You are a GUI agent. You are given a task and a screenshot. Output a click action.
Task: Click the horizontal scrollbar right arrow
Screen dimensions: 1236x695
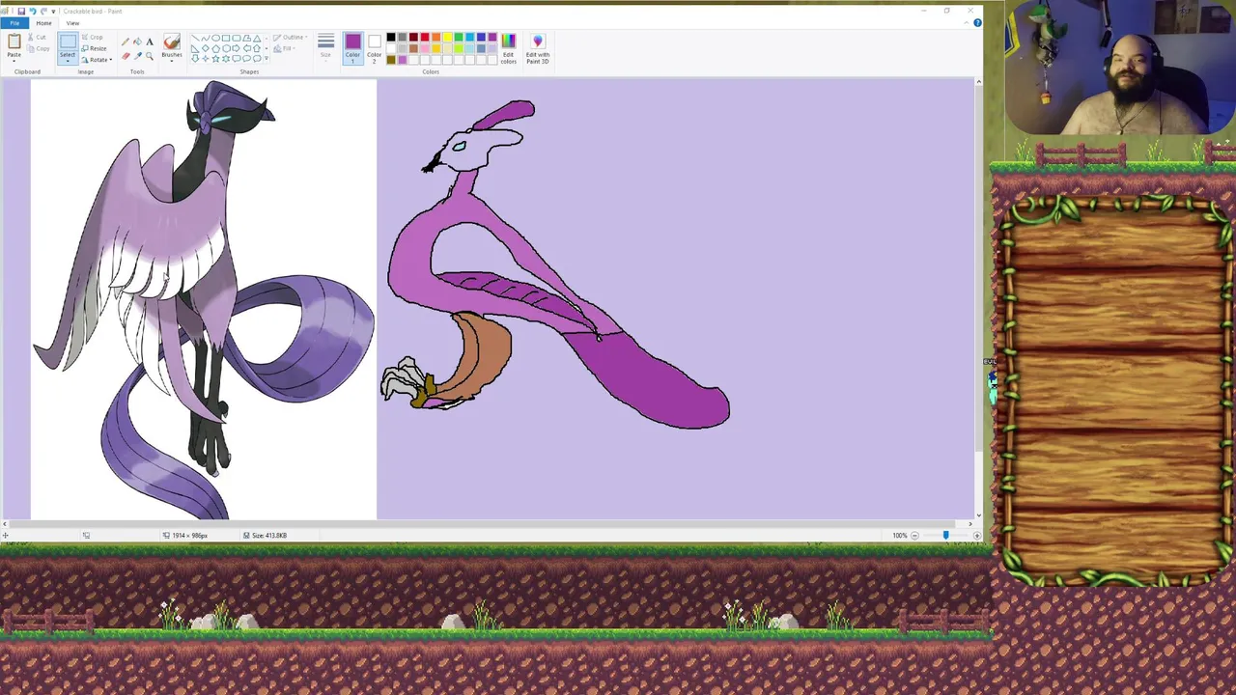(x=970, y=524)
